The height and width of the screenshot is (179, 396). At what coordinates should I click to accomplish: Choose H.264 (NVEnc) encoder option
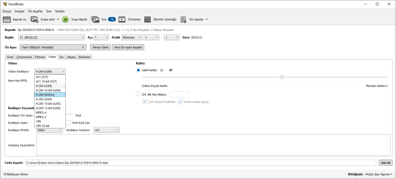50,95
